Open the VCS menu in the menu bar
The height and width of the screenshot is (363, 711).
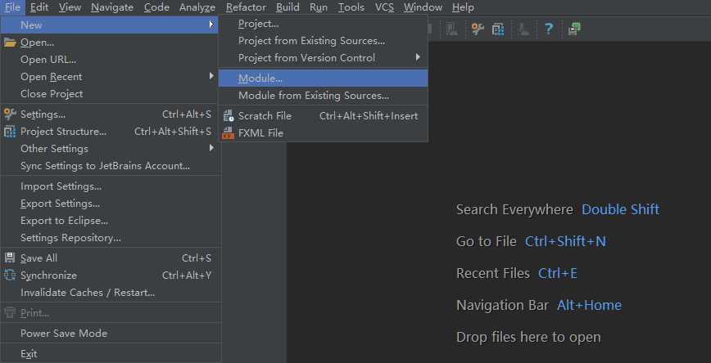tap(384, 7)
